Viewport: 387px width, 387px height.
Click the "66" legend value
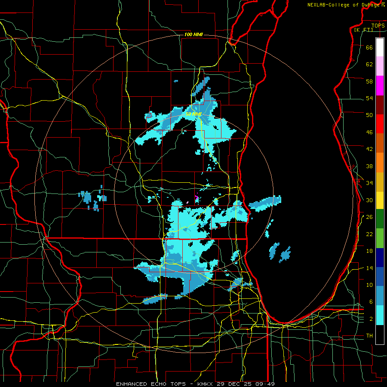coord(369,47)
